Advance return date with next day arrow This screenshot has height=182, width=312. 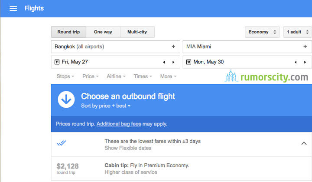305,62
